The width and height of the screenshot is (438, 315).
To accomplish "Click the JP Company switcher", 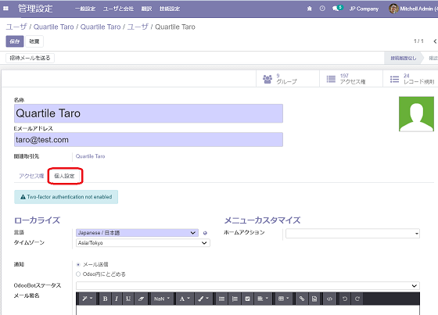I will pyautogui.click(x=364, y=9).
